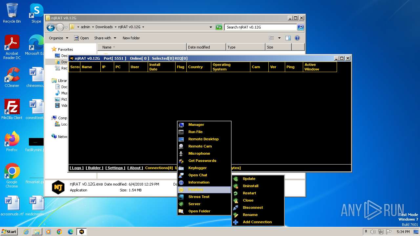Image resolution: width=420 pixels, height=236 pixels.
Task: Click the njRAT icon in the taskbar
Action: [82, 232]
